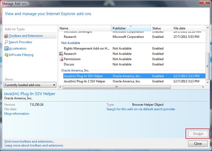The height and width of the screenshot is (151, 212).
Task: Select Accelerators add-on type
Action: (x=17, y=48)
